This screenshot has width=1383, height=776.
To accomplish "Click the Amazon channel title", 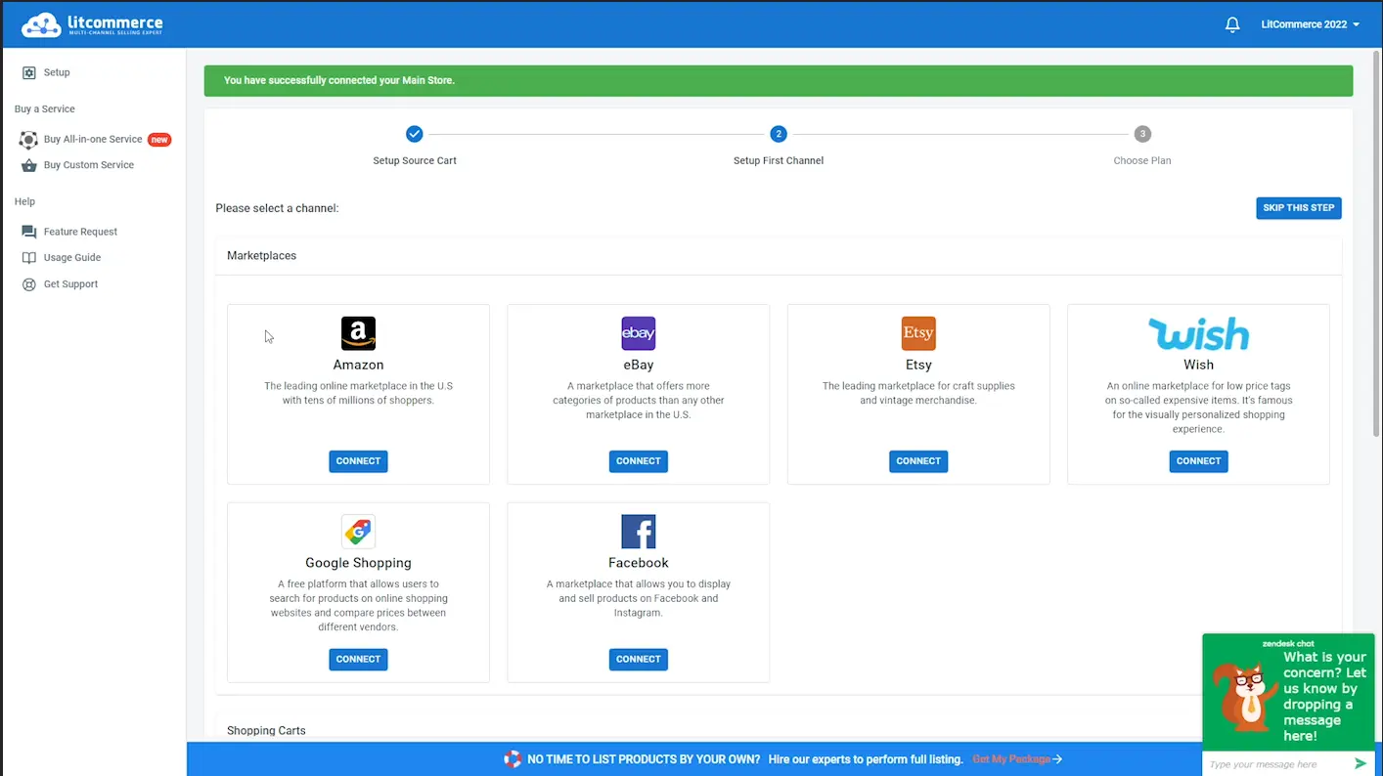I will [x=358, y=365].
